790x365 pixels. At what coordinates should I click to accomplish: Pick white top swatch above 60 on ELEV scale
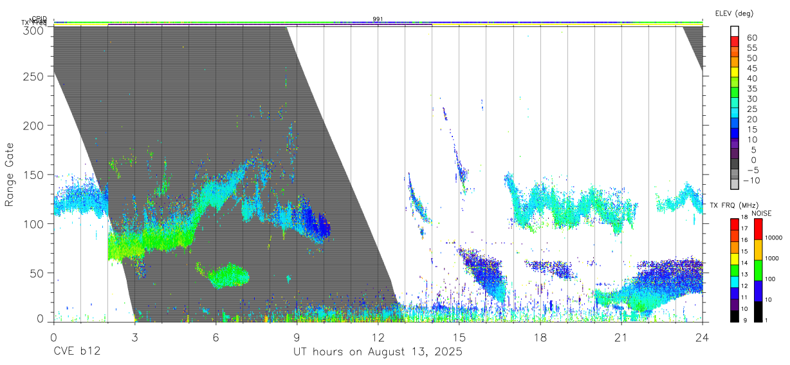point(735,32)
